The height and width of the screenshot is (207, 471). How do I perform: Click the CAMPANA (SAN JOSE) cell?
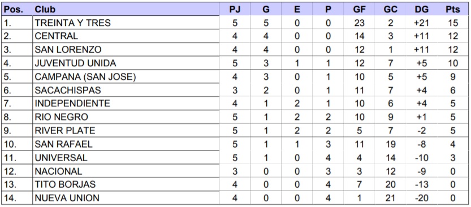tap(126, 76)
